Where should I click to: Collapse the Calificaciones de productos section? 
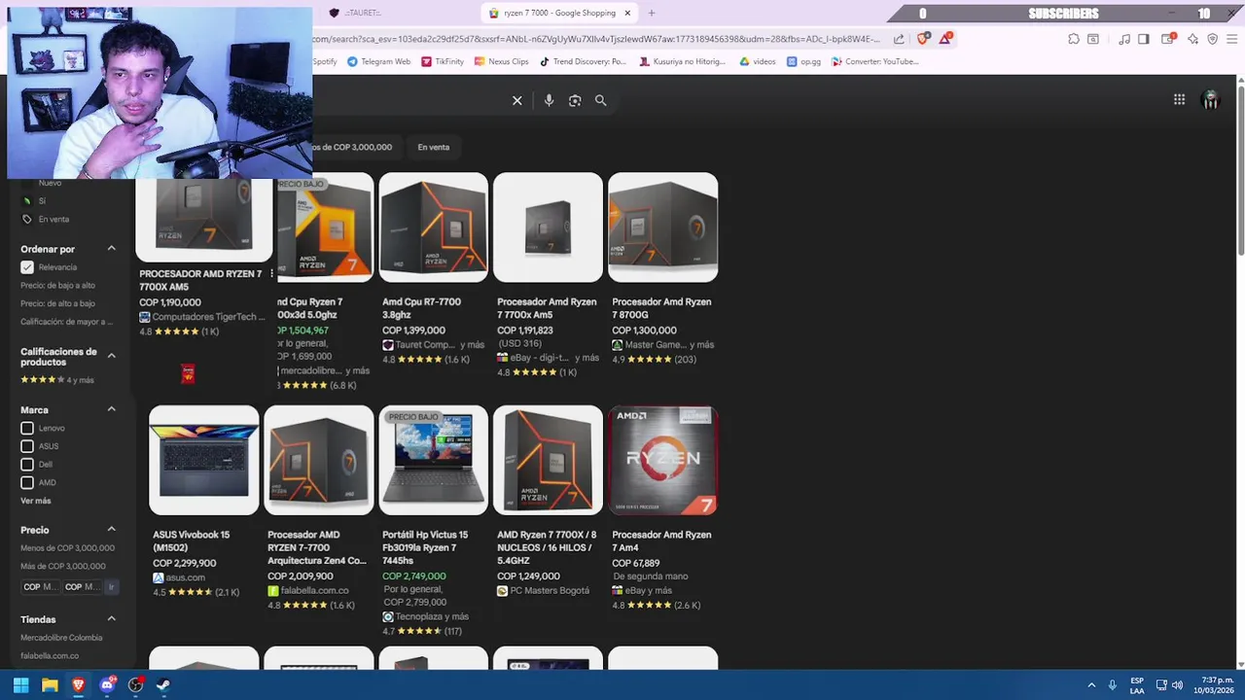(x=111, y=356)
